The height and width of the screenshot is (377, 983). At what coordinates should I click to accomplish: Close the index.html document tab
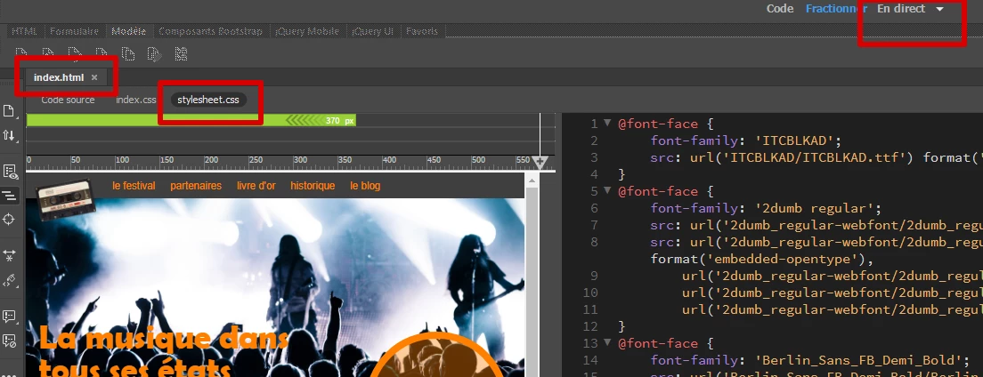tap(94, 77)
